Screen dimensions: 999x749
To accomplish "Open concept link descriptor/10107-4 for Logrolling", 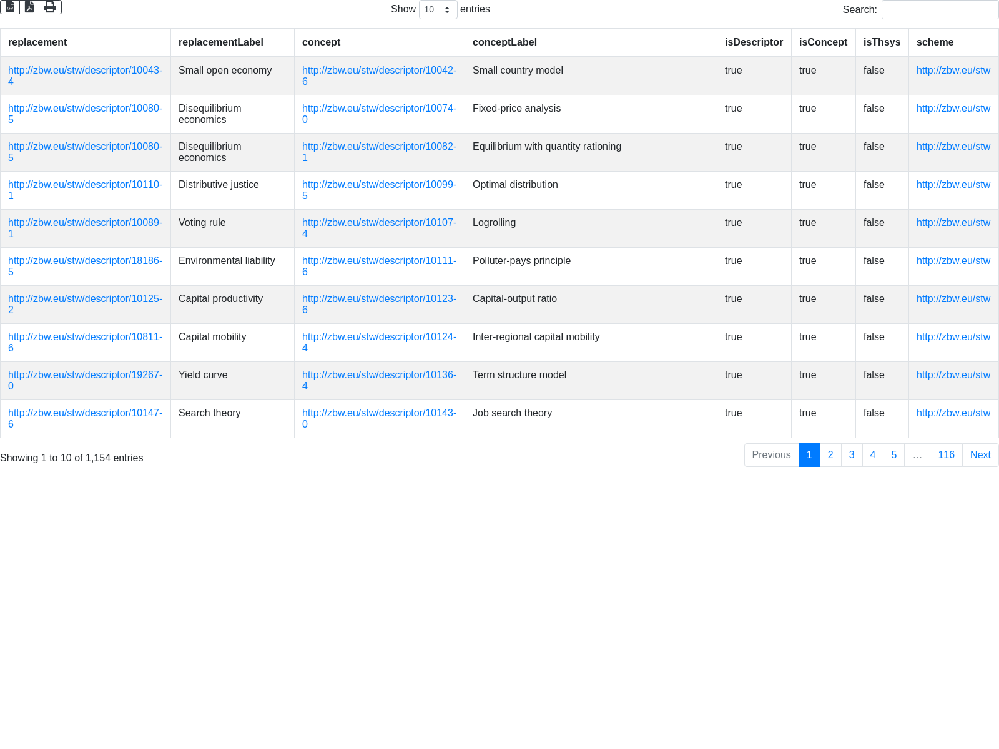I will [x=379, y=223].
